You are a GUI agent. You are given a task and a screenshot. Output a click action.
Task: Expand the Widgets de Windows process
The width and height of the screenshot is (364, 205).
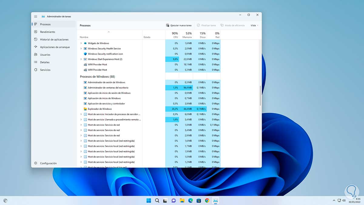pyautogui.click(x=81, y=43)
